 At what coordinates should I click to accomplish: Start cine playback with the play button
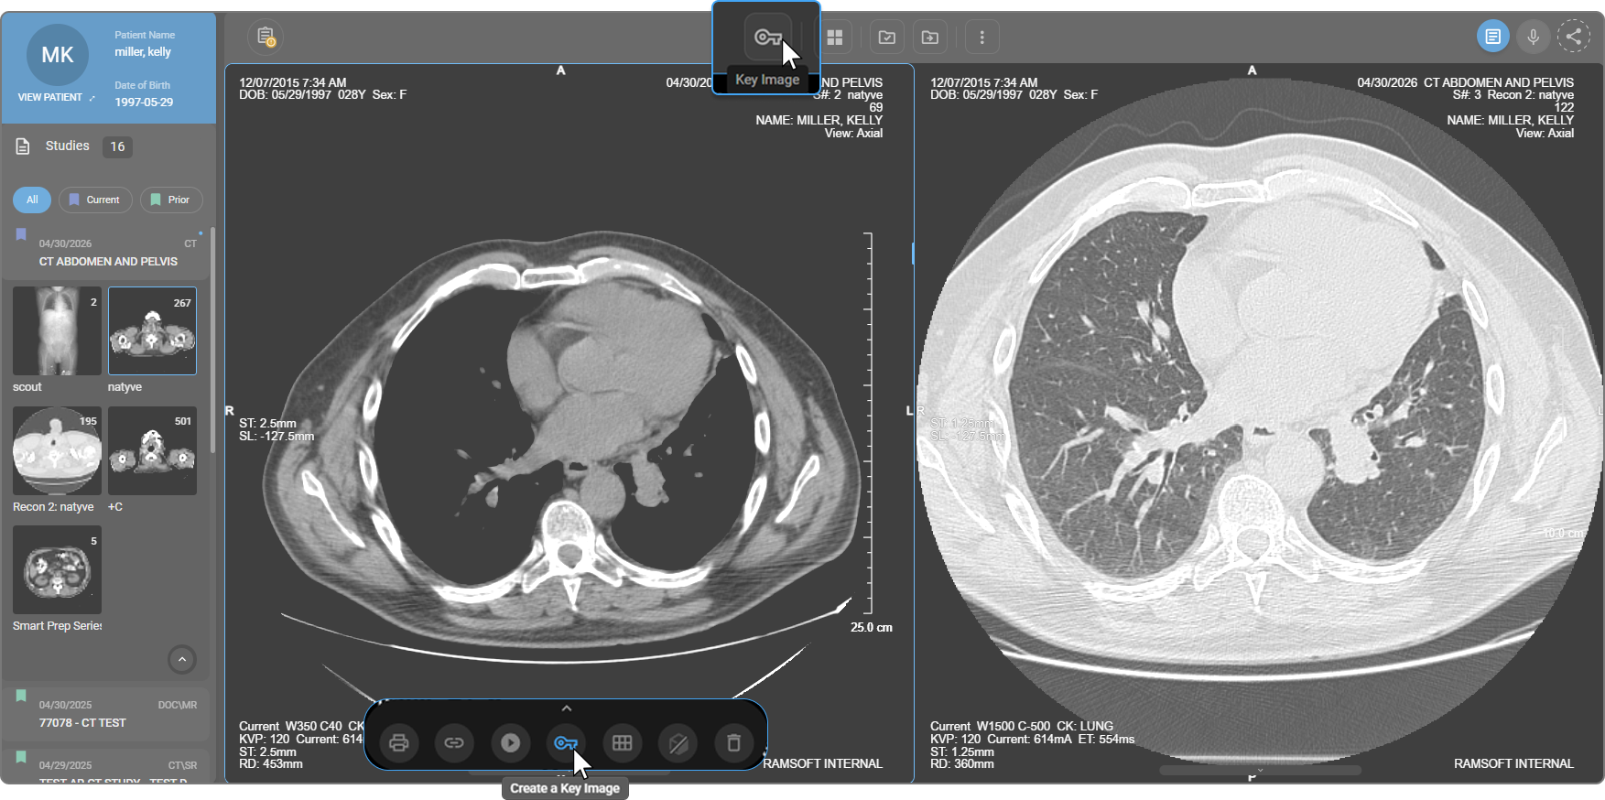[511, 742]
